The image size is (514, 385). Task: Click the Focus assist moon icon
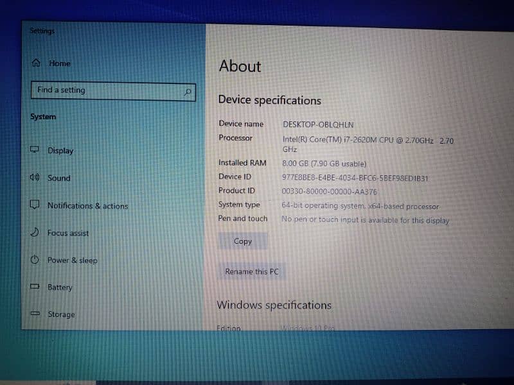click(35, 233)
